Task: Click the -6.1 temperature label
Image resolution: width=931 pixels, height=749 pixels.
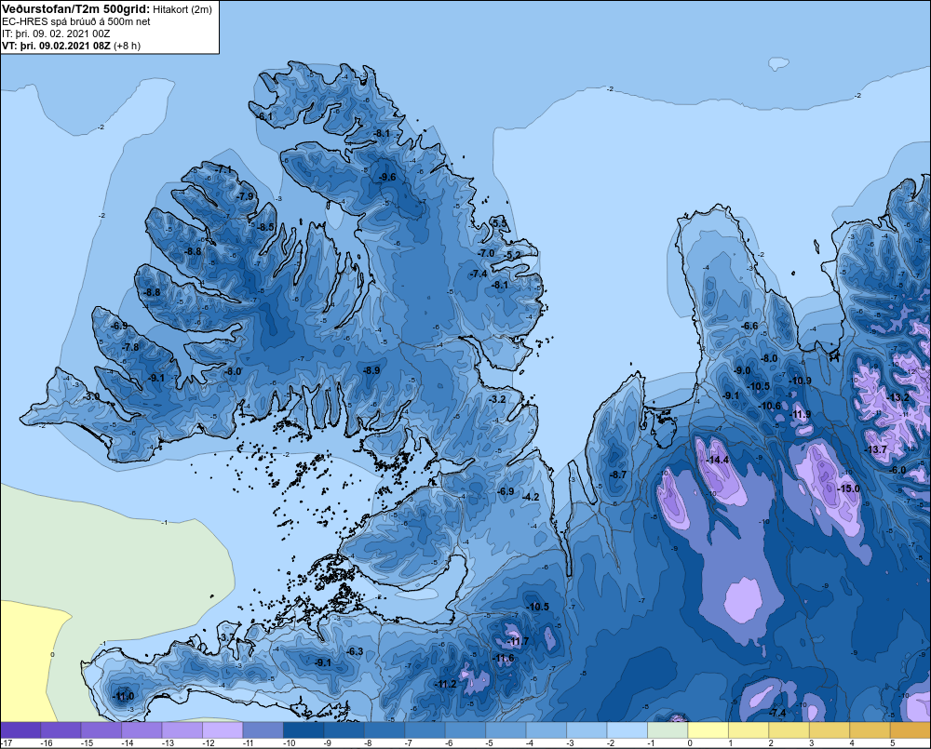Action: [x=264, y=117]
